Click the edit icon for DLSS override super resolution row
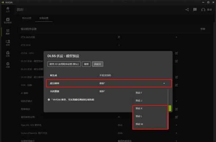216x142 pixels. pos(176,77)
